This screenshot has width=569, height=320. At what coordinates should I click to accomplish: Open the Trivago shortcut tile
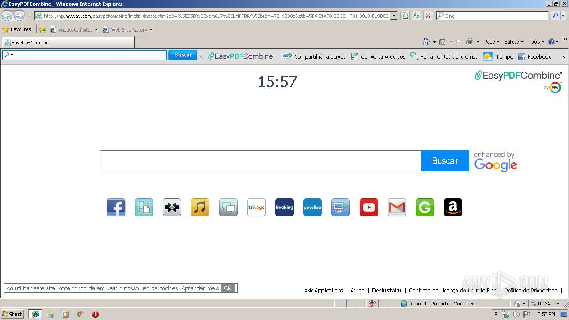(x=256, y=208)
